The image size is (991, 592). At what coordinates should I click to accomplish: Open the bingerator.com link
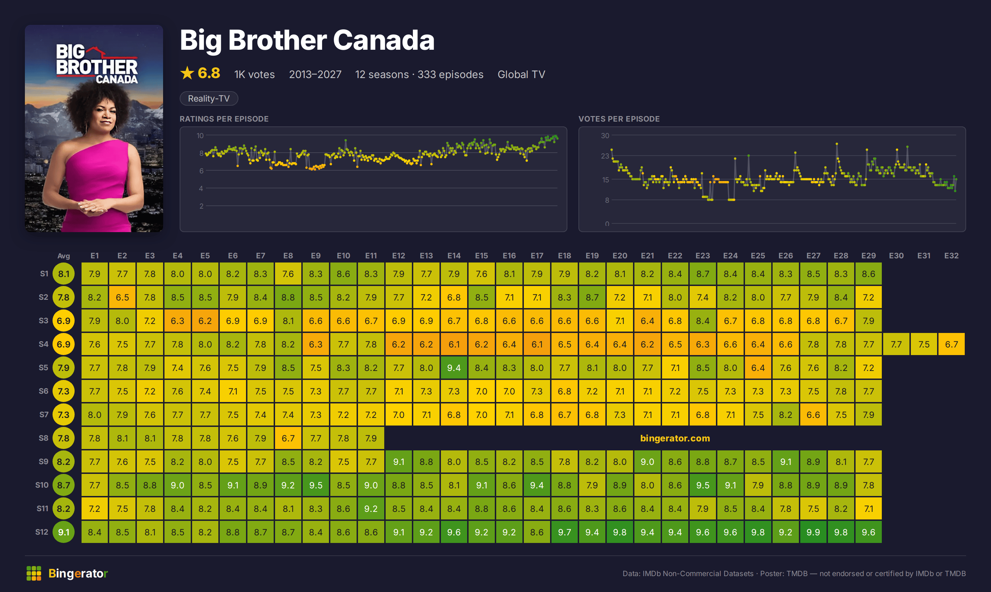coord(675,438)
